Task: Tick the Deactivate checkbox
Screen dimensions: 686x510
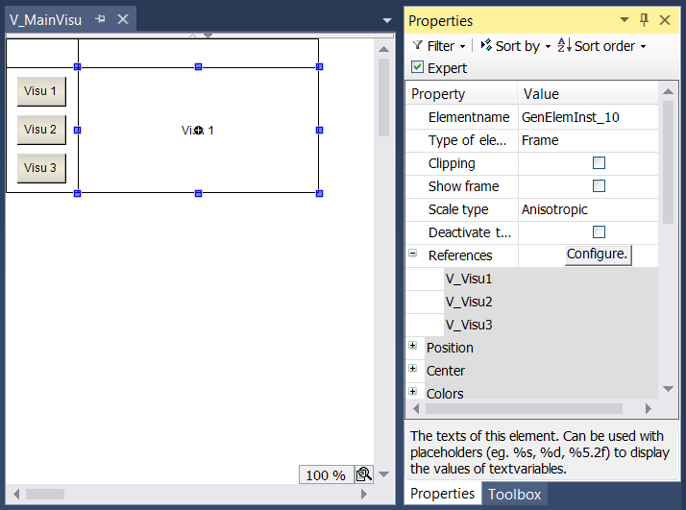Action: pyautogui.click(x=599, y=231)
